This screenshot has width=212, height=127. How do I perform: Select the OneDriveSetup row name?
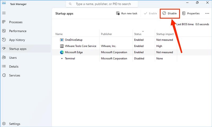point(74,40)
